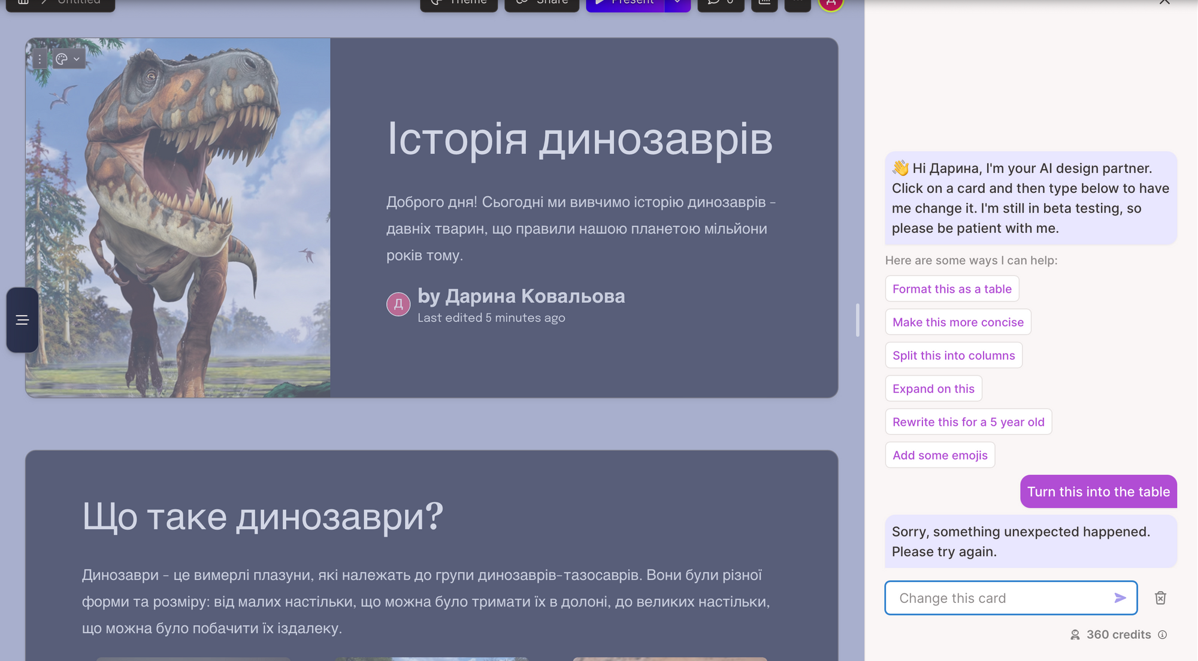
Task: Click the 'by Дарина Ковальова' author line
Action: [521, 296]
